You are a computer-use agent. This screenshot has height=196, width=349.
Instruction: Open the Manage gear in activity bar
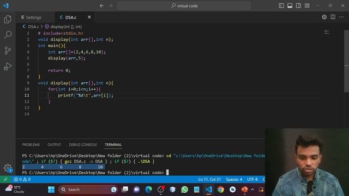[8, 168]
